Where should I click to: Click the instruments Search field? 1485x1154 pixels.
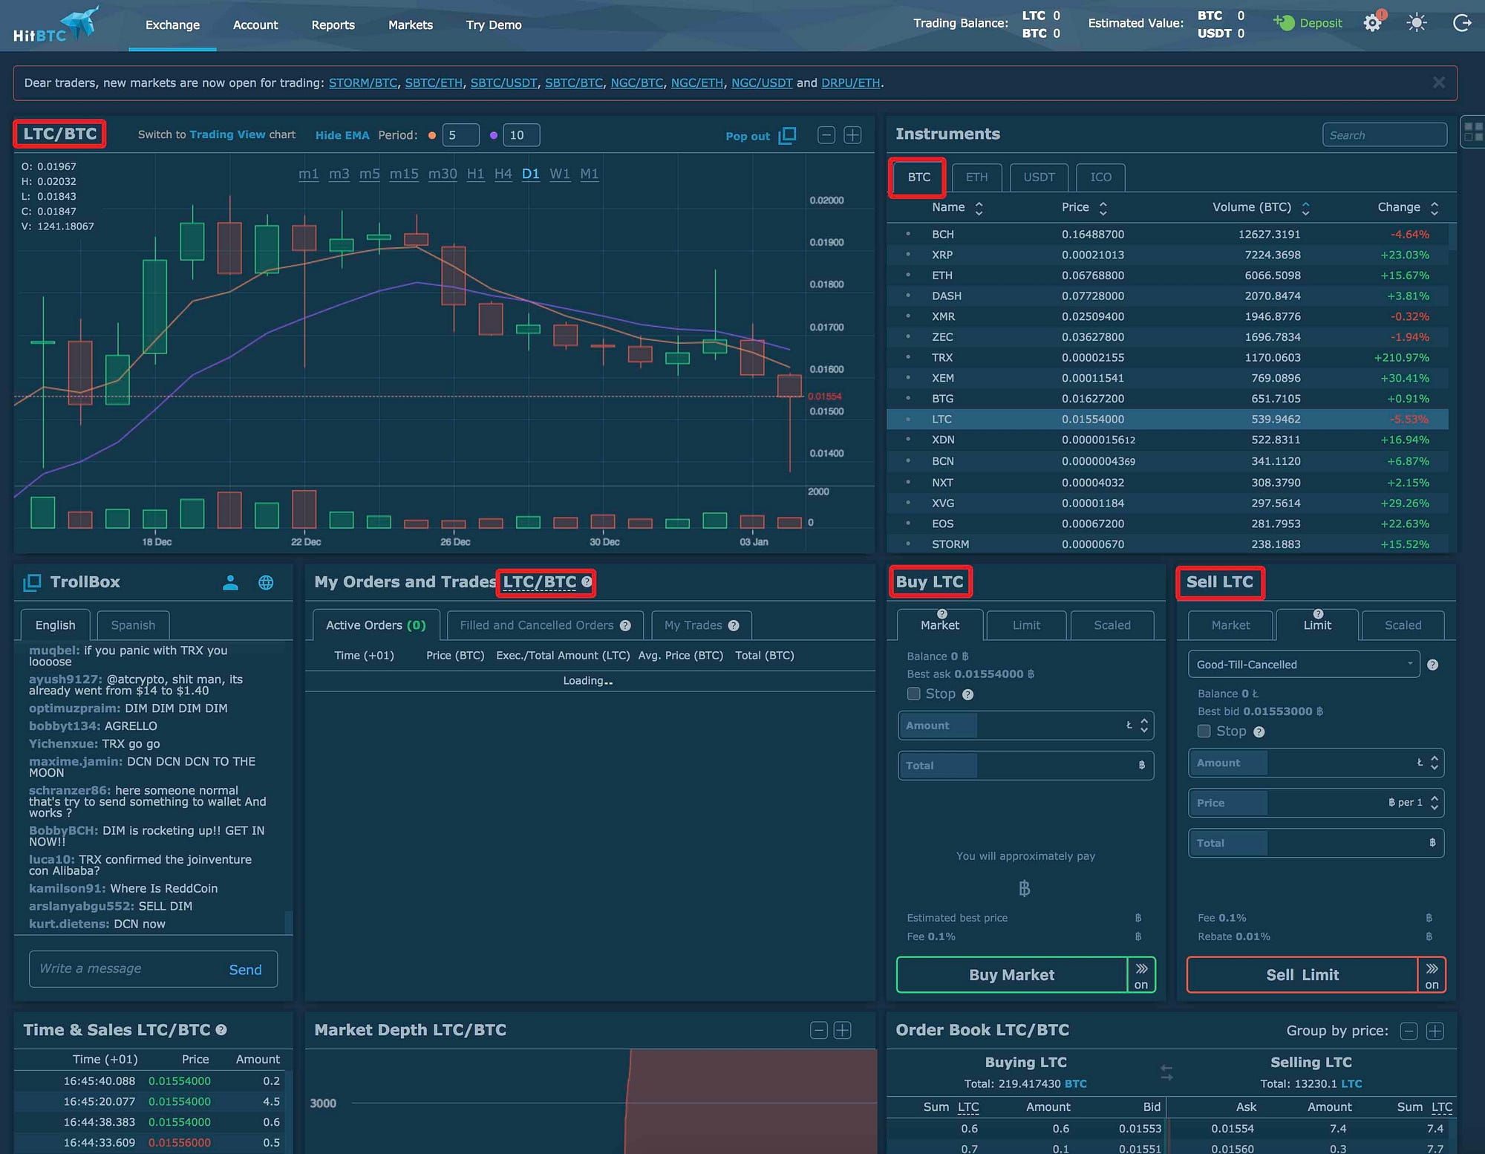click(x=1384, y=135)
